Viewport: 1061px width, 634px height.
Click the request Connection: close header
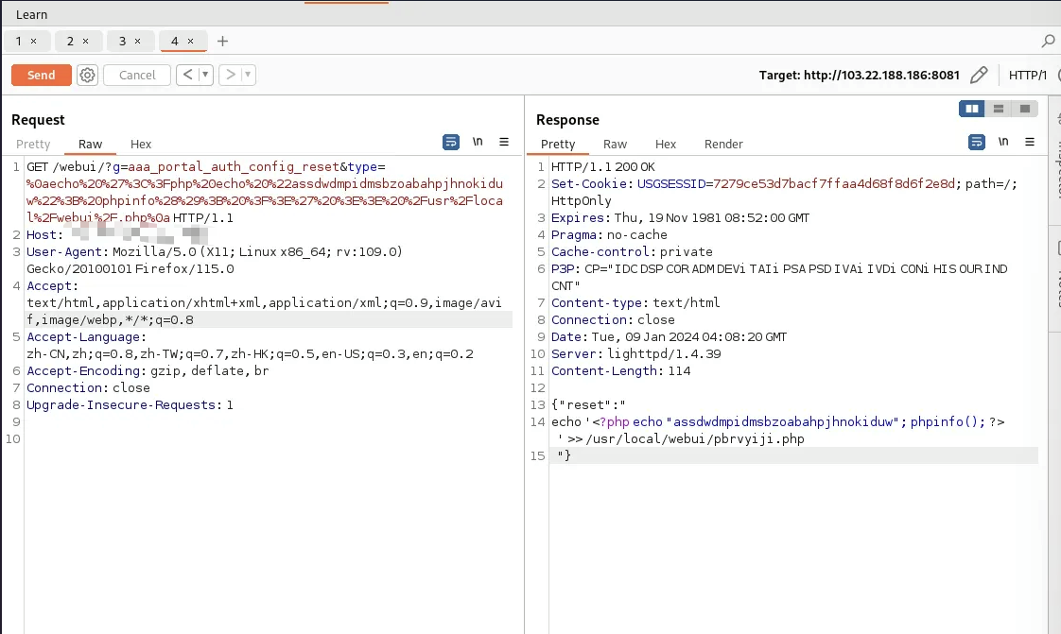click(88, 388)
